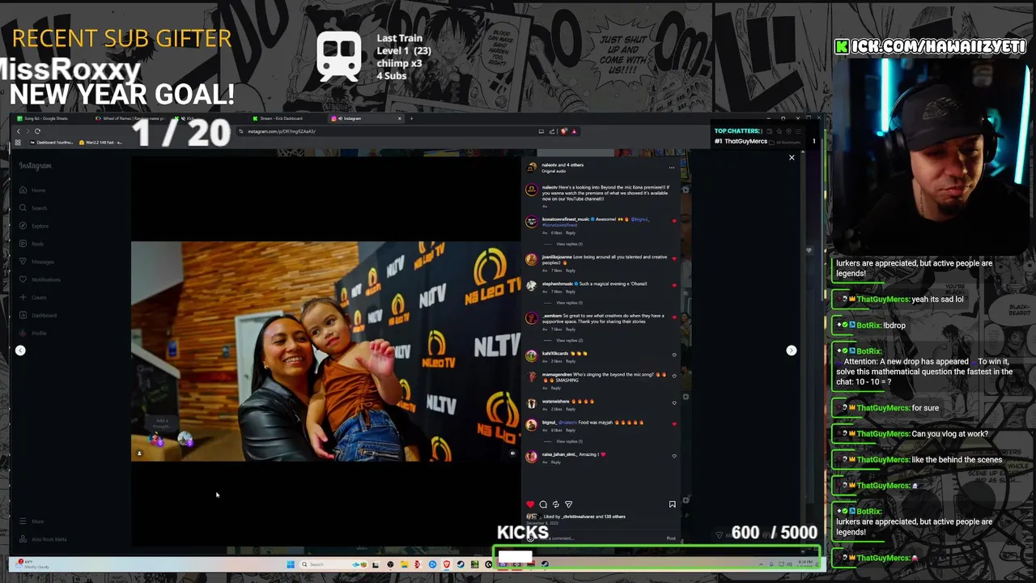Click the Instagram logo wordmark
1036x583 pixels.
click(x=36, y=166)
